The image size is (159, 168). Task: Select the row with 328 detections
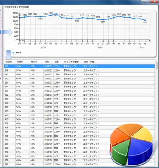[79, 71]
